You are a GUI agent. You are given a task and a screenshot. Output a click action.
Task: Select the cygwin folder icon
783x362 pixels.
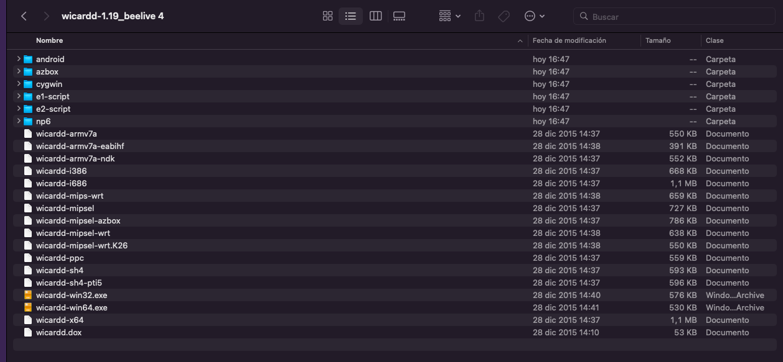point(27,84)
